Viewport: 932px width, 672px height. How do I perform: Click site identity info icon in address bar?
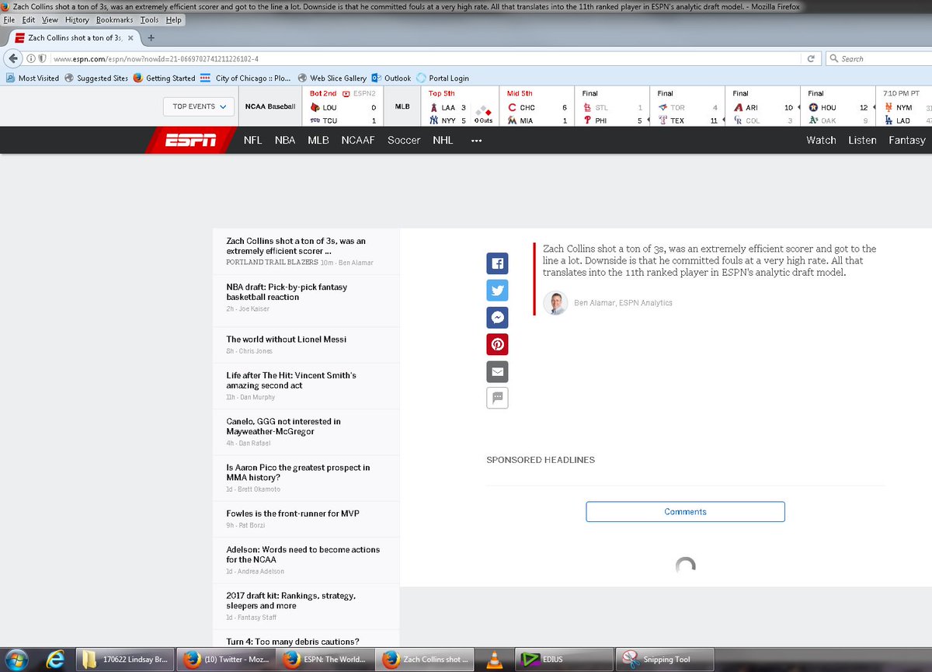32,58
